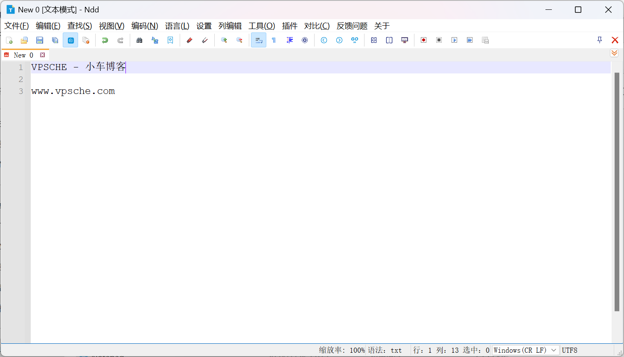Image resolution: width=624 pixels, height=357 pixels.
Task: Close all documents with the red-minus pages icon
Action: tap(86, 40)
